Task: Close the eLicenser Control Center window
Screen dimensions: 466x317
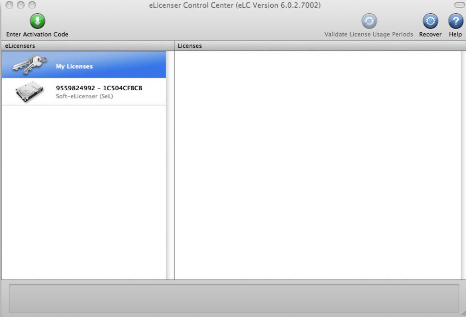Action: 10,5
